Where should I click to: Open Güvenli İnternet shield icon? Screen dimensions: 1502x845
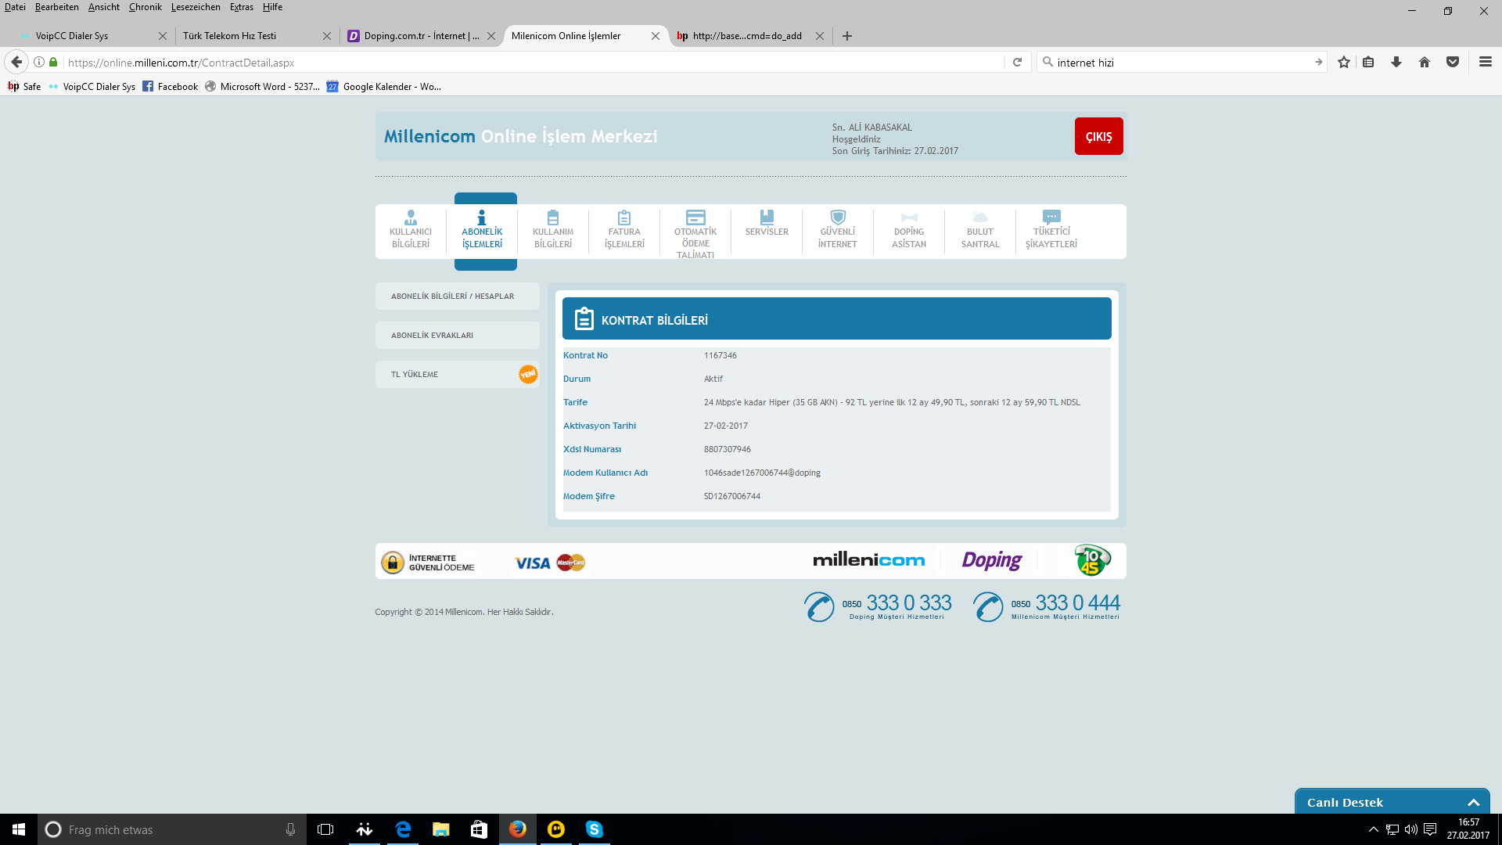838,217
